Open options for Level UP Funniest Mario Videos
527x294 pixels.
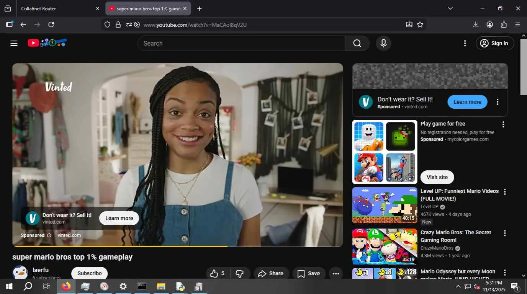[505, 192]
